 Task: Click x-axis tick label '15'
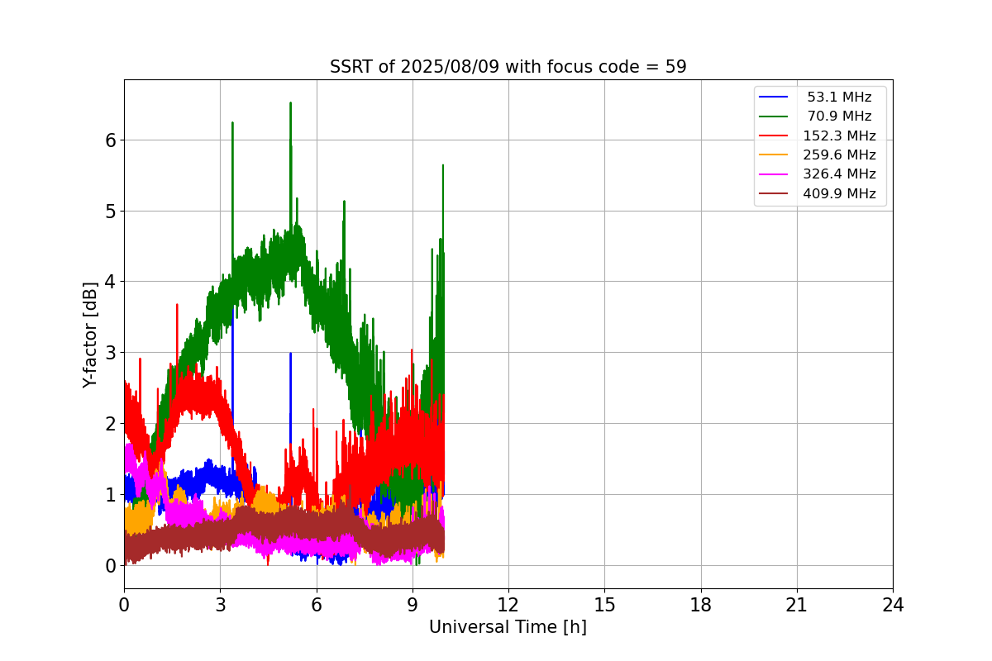pyautogui.click(x=604, y=605)
